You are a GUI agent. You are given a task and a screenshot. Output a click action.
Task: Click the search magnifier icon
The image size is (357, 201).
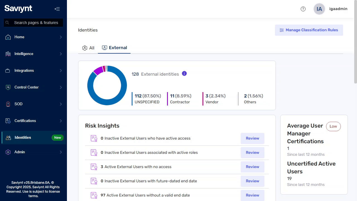coord(8,23)
